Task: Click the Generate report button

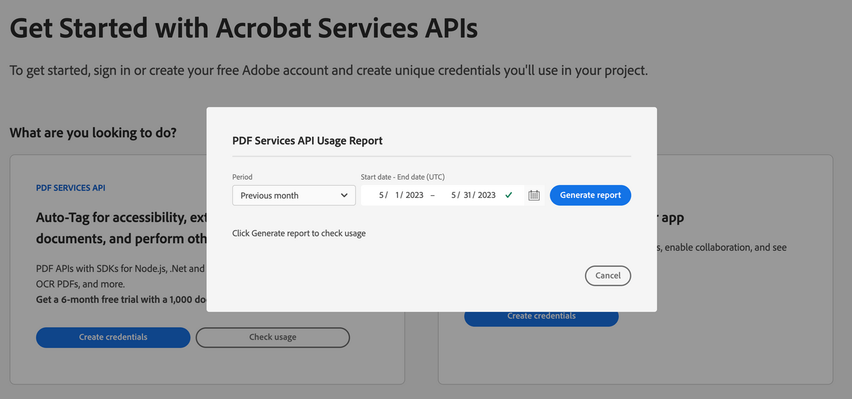Action: [590, 195]
